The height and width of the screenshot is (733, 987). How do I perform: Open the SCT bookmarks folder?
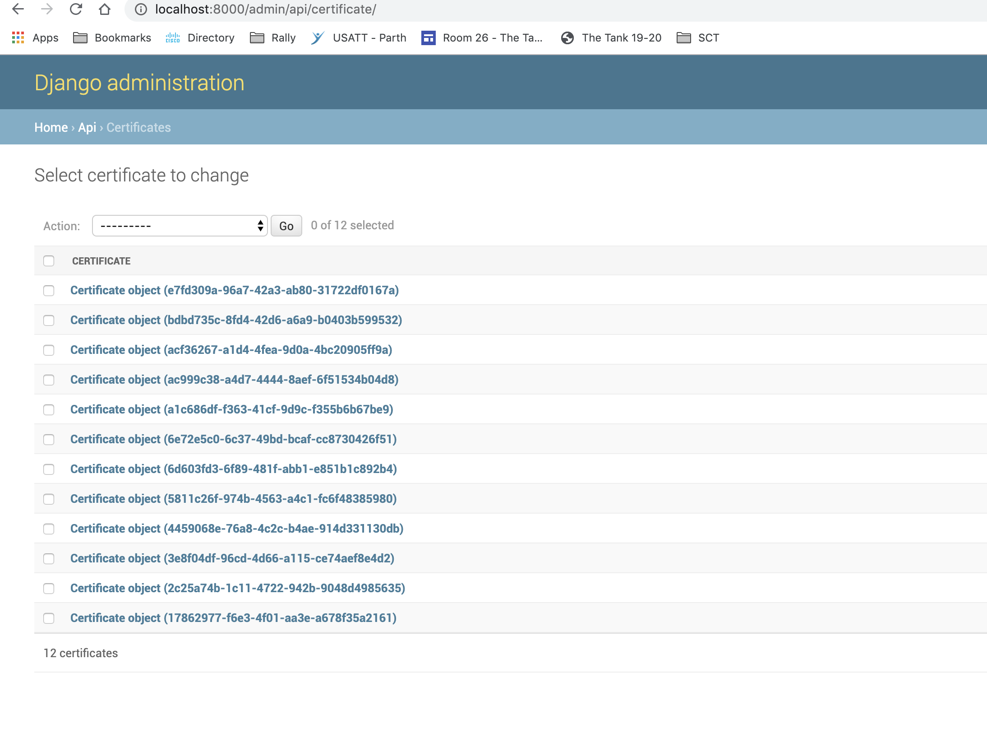tap(698, 38)
